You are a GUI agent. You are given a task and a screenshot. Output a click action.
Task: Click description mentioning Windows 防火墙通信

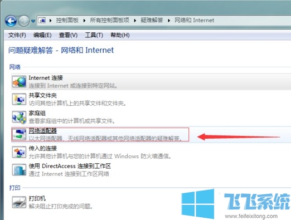click(100, 157)
